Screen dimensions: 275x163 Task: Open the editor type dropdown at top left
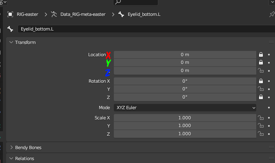click(3, 2)
